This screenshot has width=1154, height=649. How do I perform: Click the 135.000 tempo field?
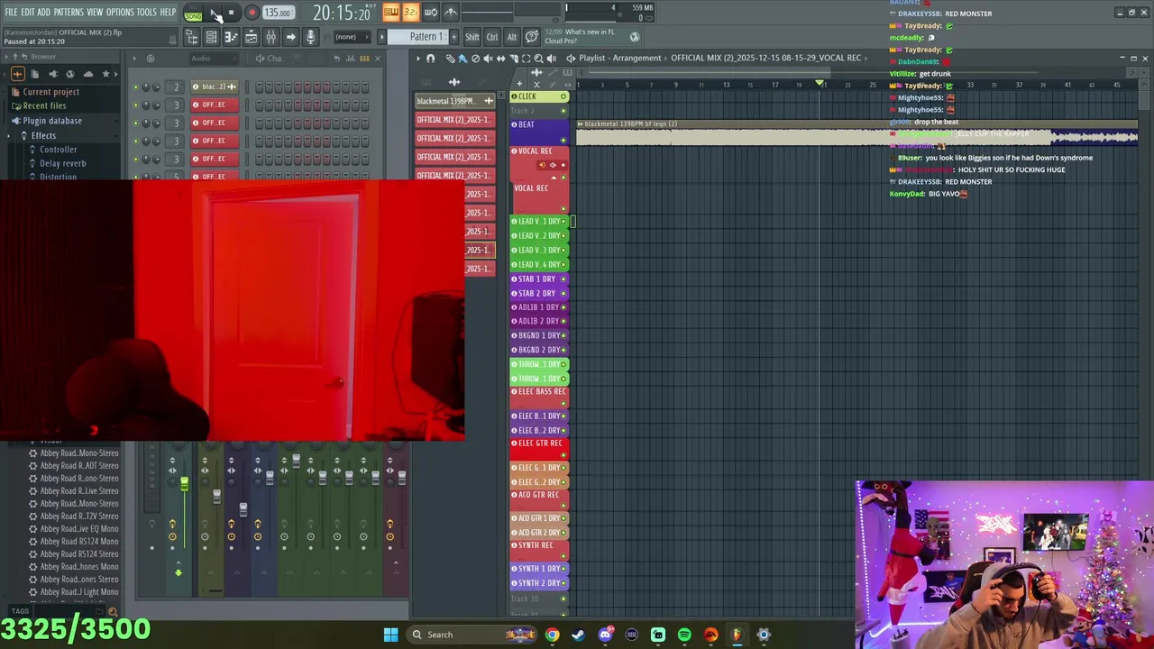278,13
